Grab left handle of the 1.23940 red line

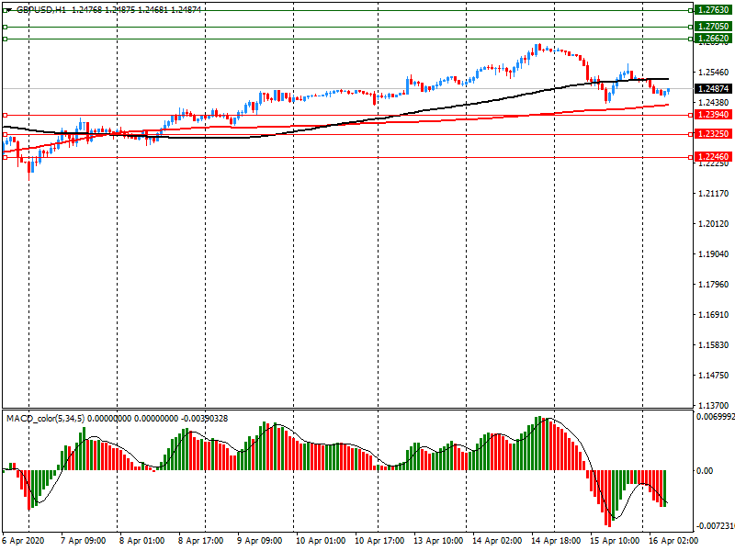6,116
